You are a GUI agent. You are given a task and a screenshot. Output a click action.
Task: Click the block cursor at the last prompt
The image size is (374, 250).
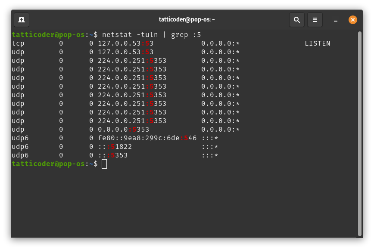point(104,164)
